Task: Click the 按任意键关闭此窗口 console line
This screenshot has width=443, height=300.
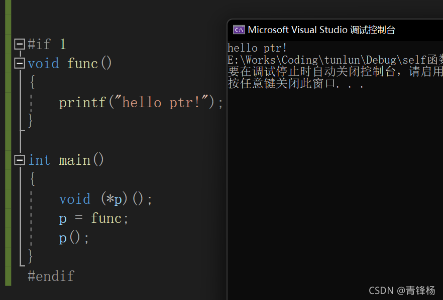Action: coord(295,83)
